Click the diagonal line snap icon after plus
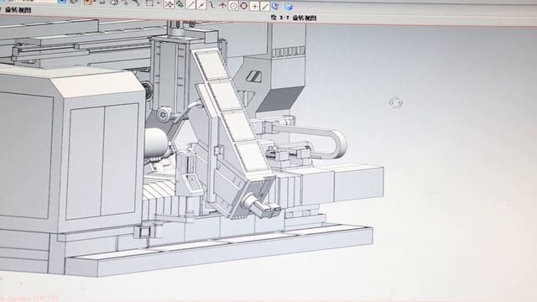 [x=265, y=6]
